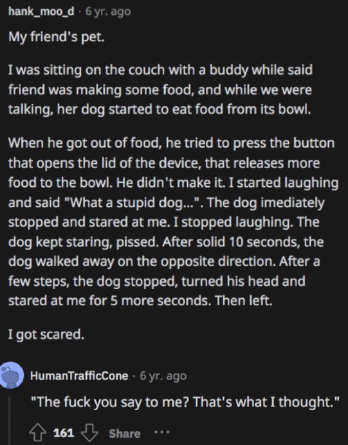Open the three-dot more options menu

click(162, 433)
